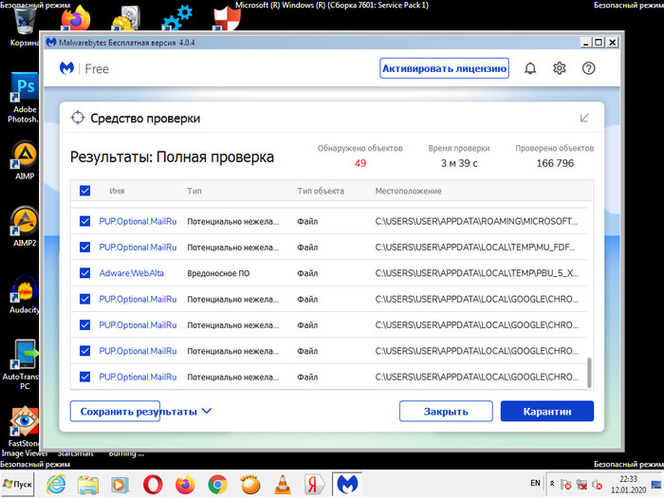Open Windows Explorer folder in taskbar
Viewport: 664px width, 498px height.
[x=88, y=484]
